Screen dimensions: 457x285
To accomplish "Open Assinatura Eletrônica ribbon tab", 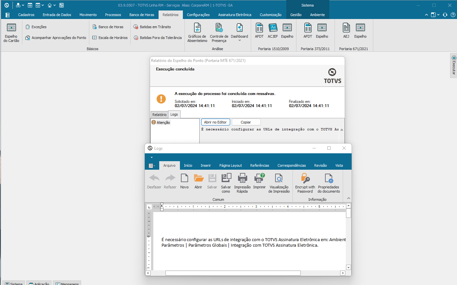I will point(235,15).
